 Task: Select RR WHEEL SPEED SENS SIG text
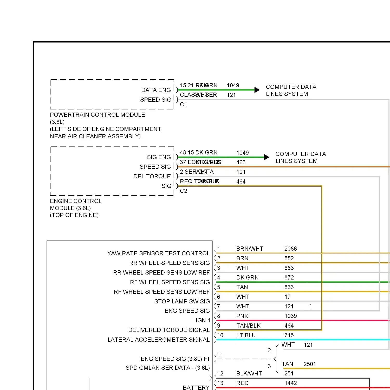(170, 263)
